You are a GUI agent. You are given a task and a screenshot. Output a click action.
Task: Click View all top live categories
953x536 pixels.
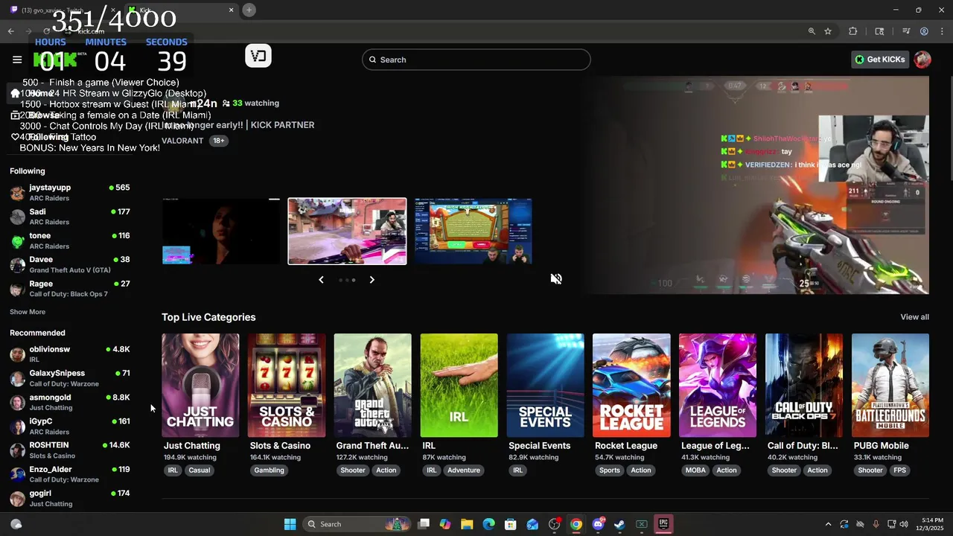point(914,317)
